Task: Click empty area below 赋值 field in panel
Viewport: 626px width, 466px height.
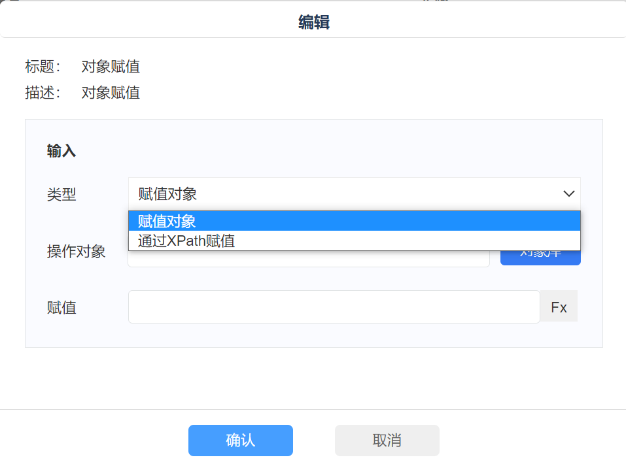Action: [314, 335]
